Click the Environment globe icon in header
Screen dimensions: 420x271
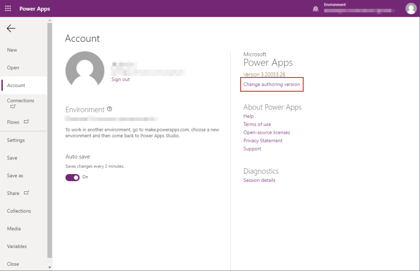click(315, 9)
